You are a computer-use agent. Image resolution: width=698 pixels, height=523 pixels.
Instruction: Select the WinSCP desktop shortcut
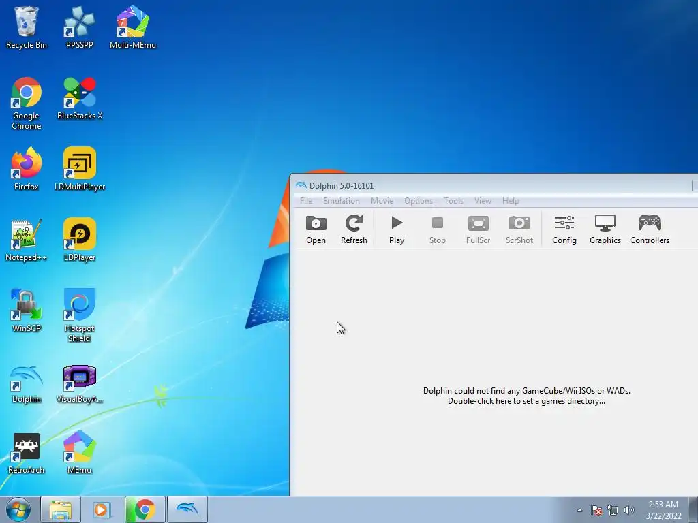coord(27,311)
